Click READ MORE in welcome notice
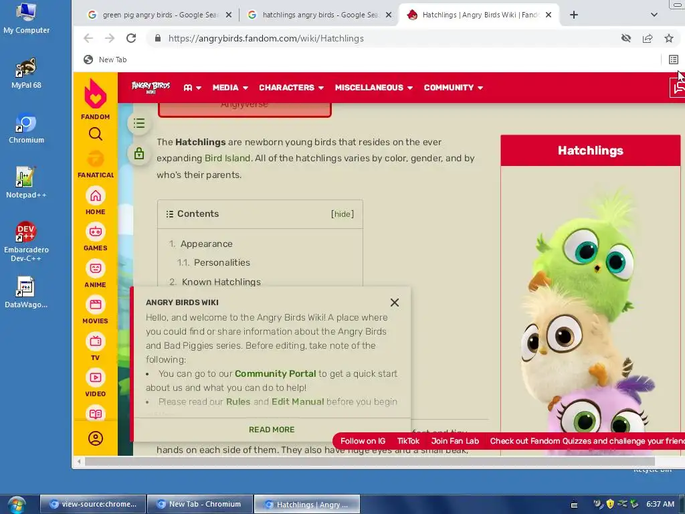 point(272,430)
